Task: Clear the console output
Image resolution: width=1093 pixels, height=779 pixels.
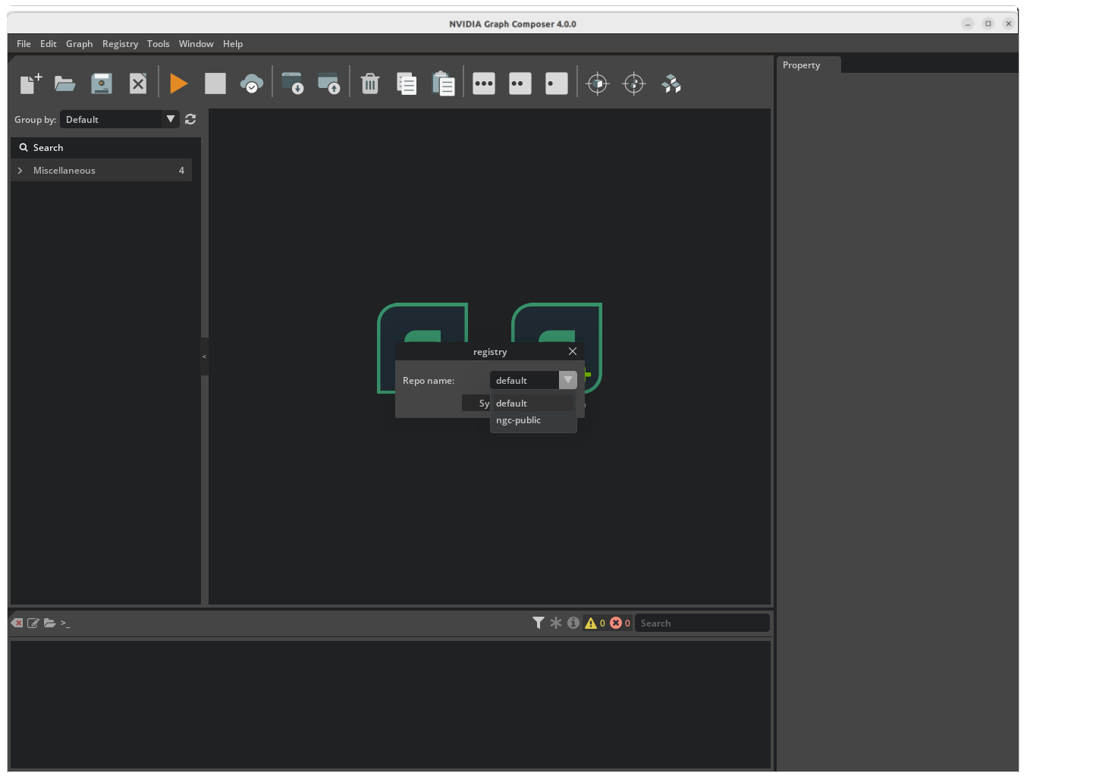Action: [x=17, y=622]
